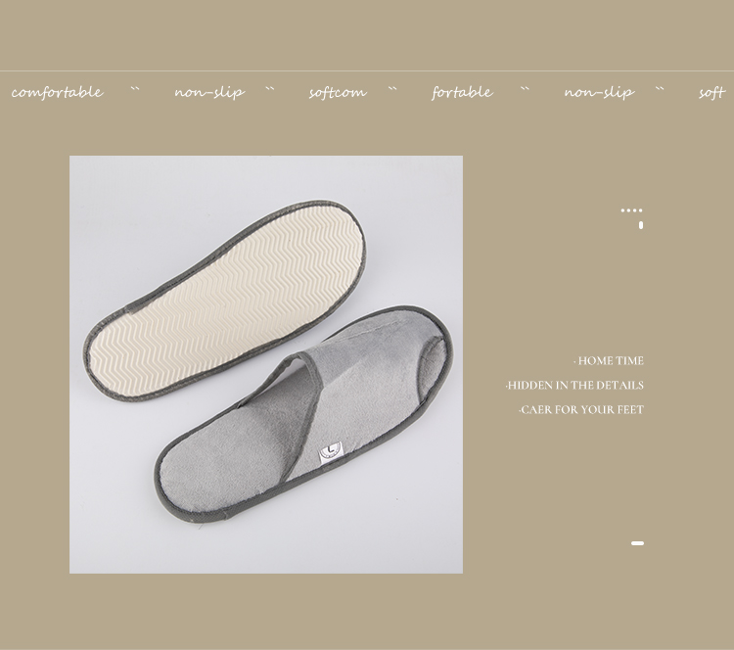The image size is (734, 650).
Task: Click the tick mark after 'comfortable'
Action: (135, 88)
